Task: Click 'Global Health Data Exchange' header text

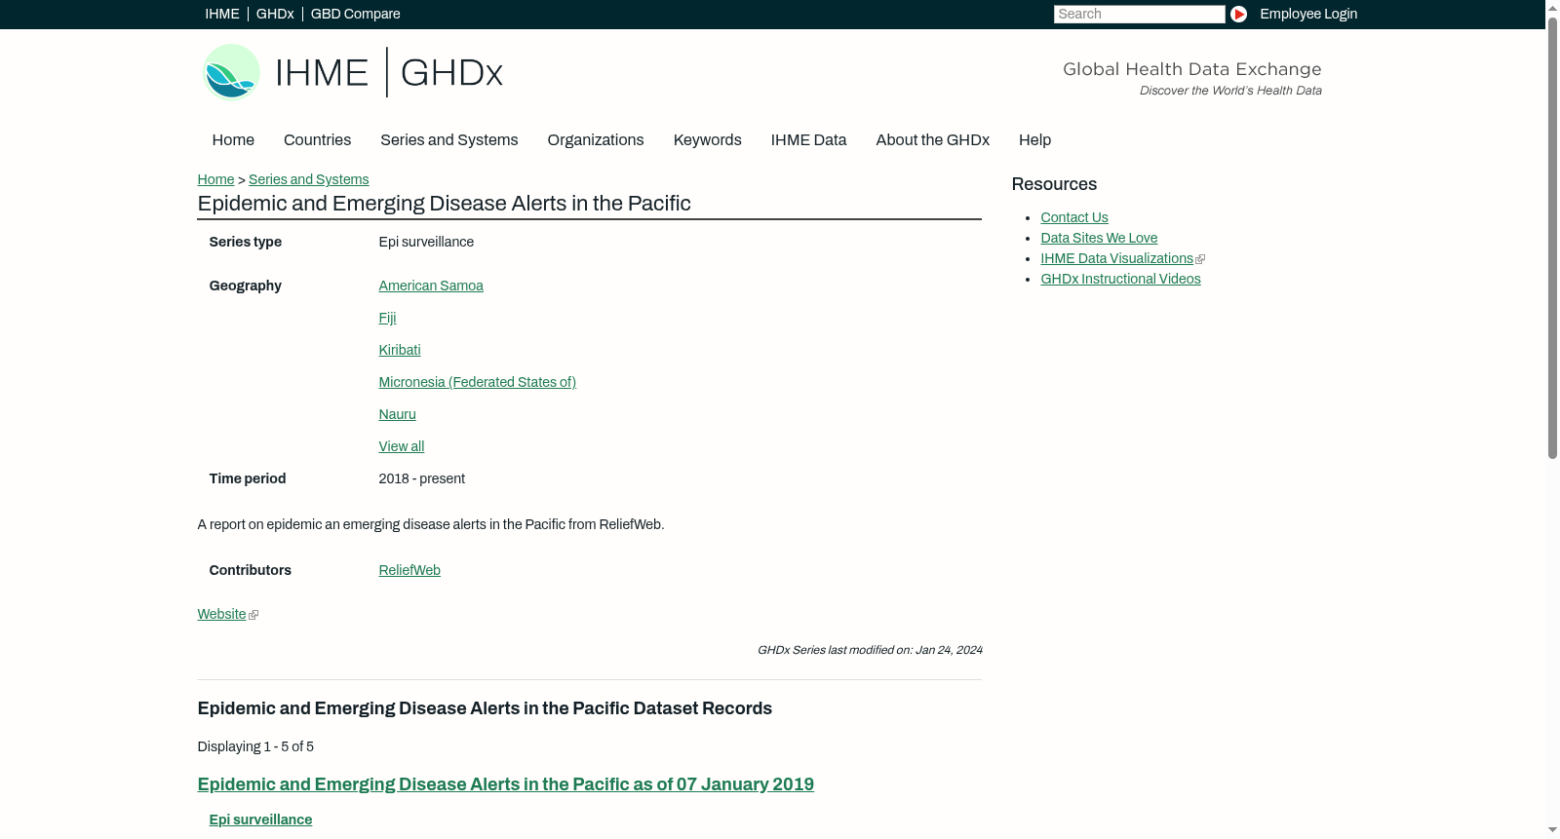Action: pyautogui.click(x=1191, y=69)
